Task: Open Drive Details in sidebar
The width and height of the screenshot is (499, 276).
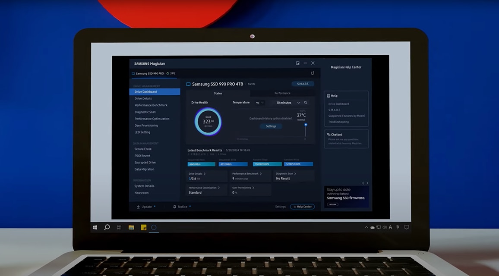Action: pos(143,99)
